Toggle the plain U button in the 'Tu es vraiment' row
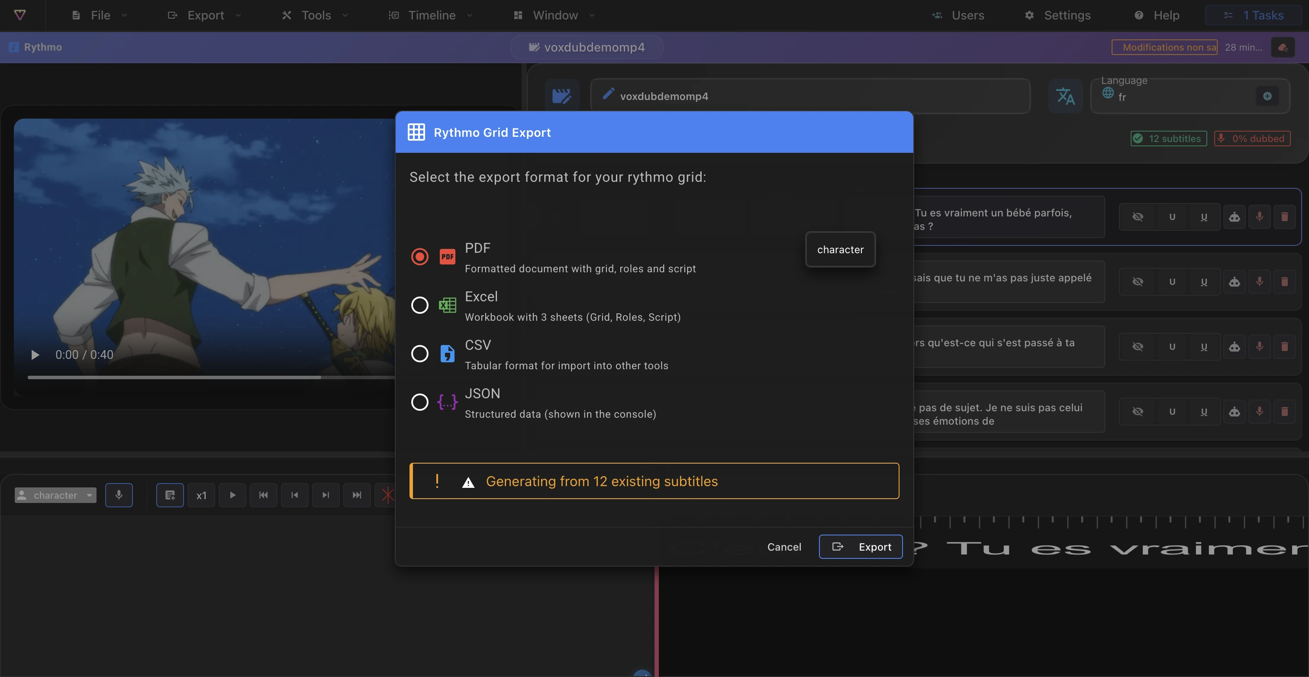Image resolution: width=1309 pixels, height=677 pixels. point(1172,217)
